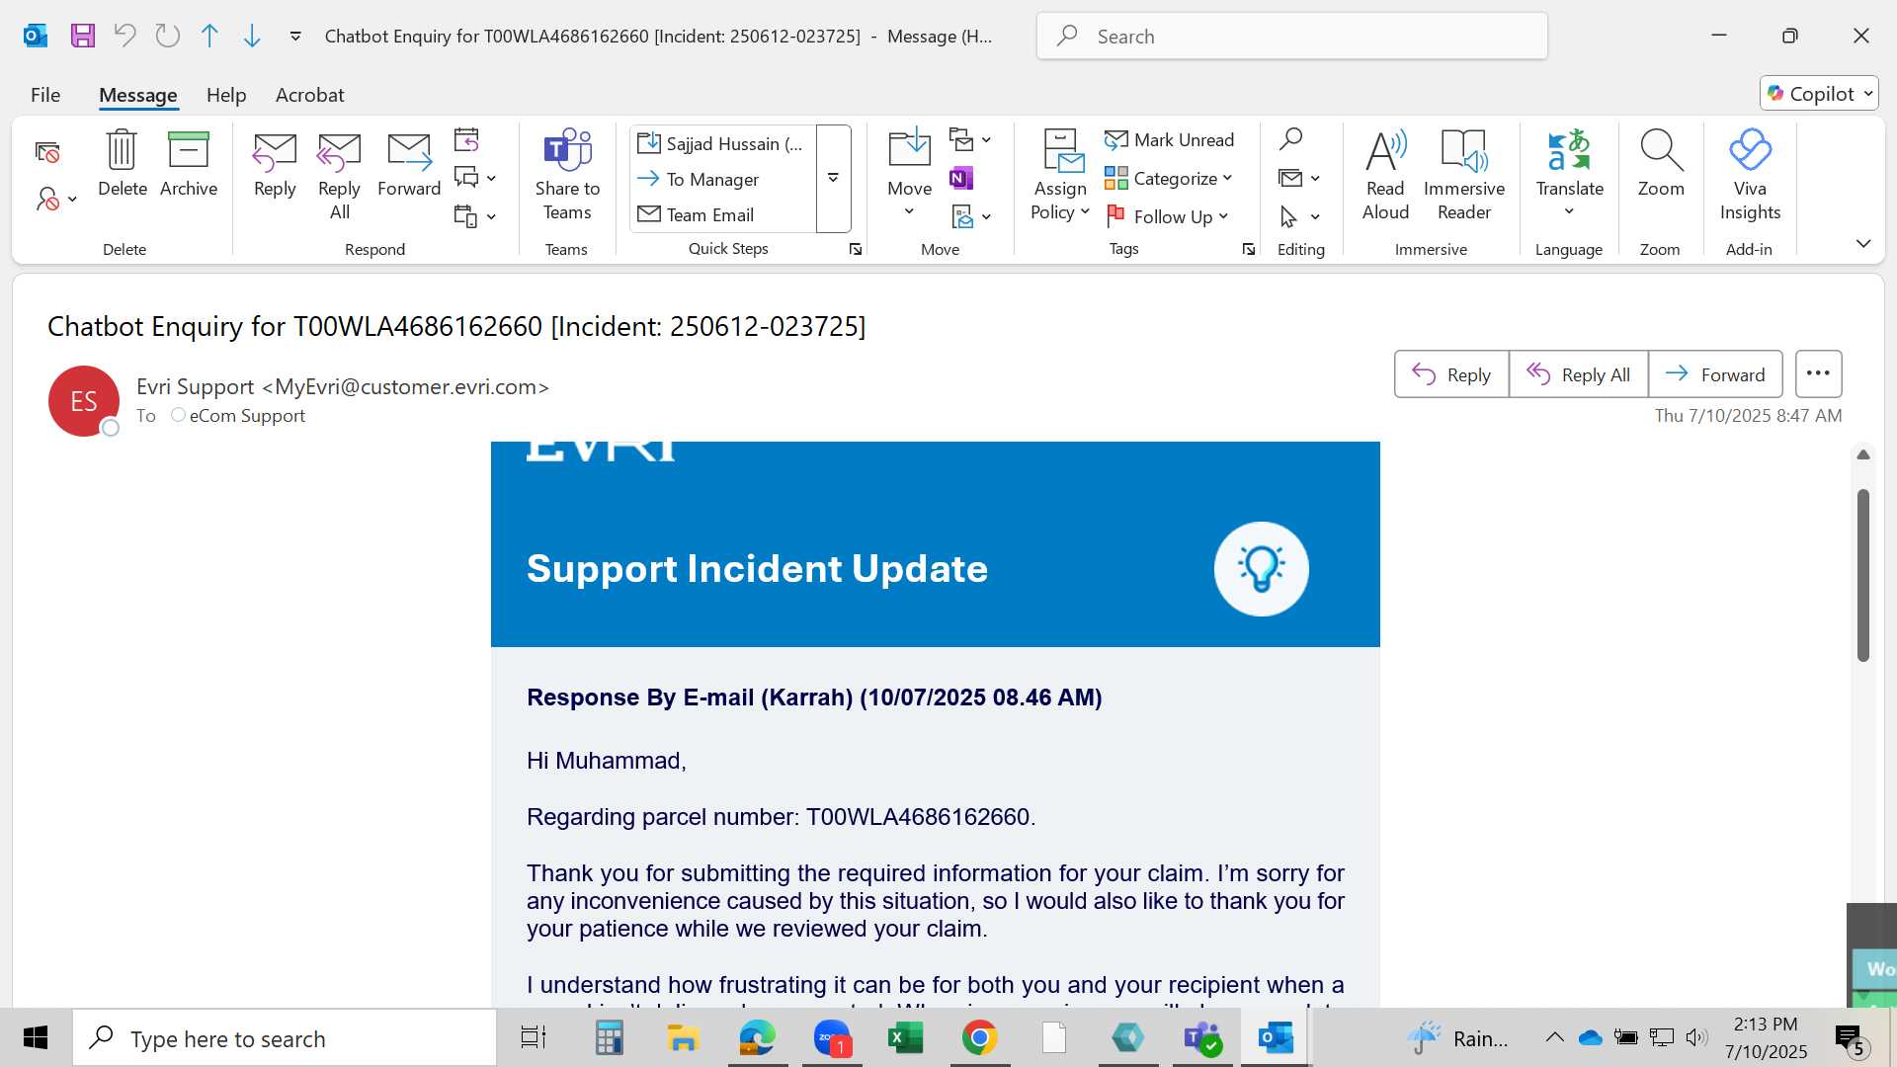The width and height of the screenshot is (1897, 1067).
Task: Undo the last action in the title bar
Action: [x=124, y=37]
